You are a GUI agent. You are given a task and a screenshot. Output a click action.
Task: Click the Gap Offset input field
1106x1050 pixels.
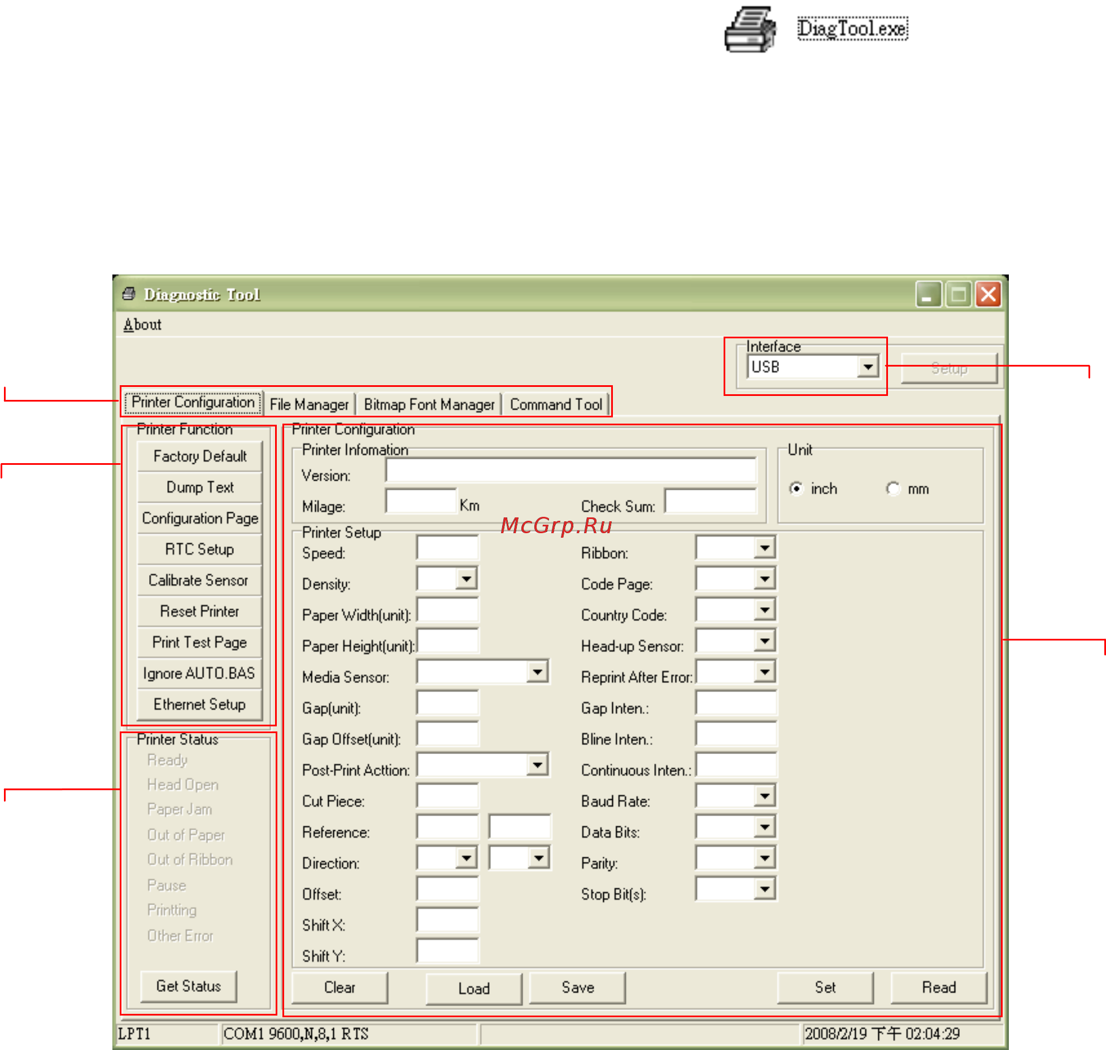pyautogui.click(x=447, y=734)
